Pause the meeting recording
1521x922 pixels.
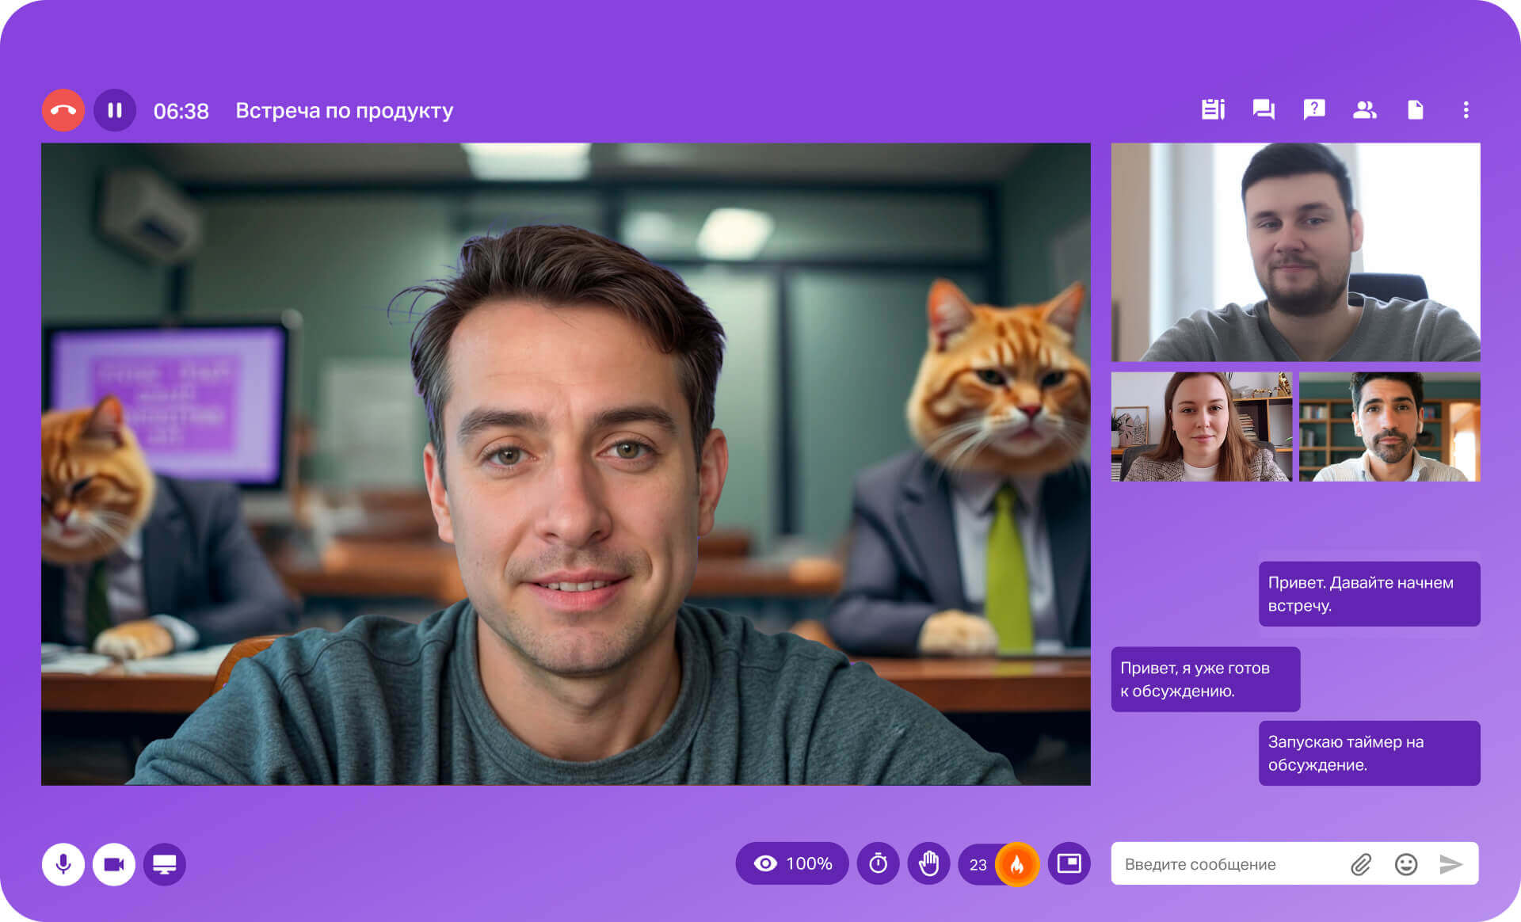tap(115, 110)
